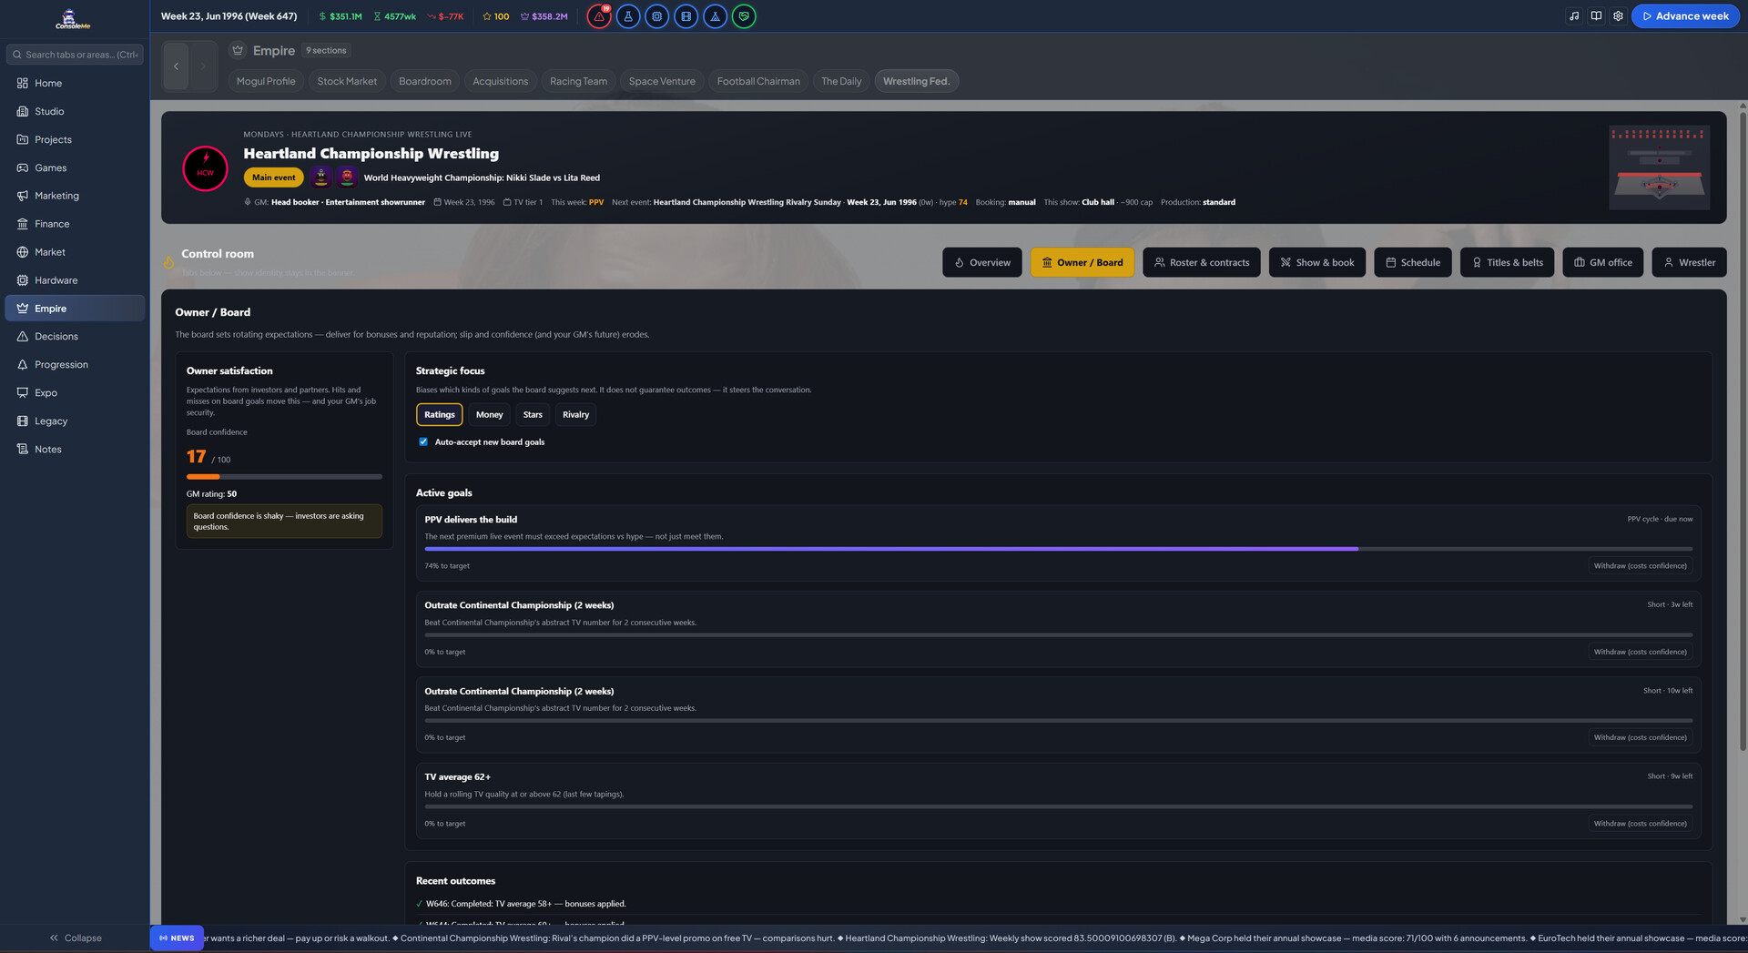This screenshot has height=953, width=1748.
Task: Select the Rivalry strategic focus option
Action: pos(575,415)
